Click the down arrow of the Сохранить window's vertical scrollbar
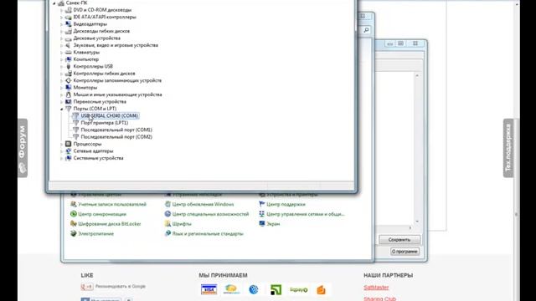 [x=417, y=222]
